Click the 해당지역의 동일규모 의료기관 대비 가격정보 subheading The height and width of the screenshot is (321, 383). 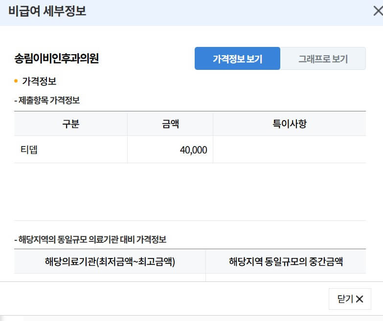point(90,239)
